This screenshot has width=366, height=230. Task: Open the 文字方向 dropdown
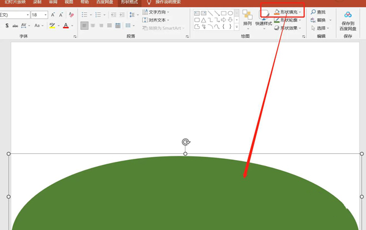[156, 12]
